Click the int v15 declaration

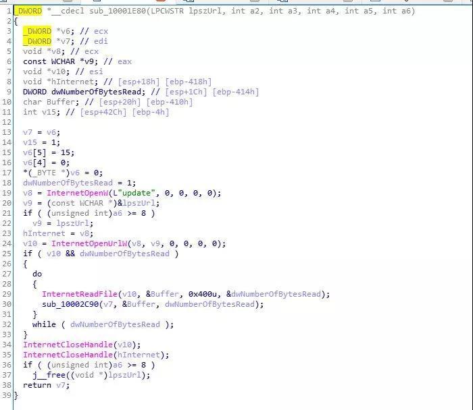click(x=41, y=112)
